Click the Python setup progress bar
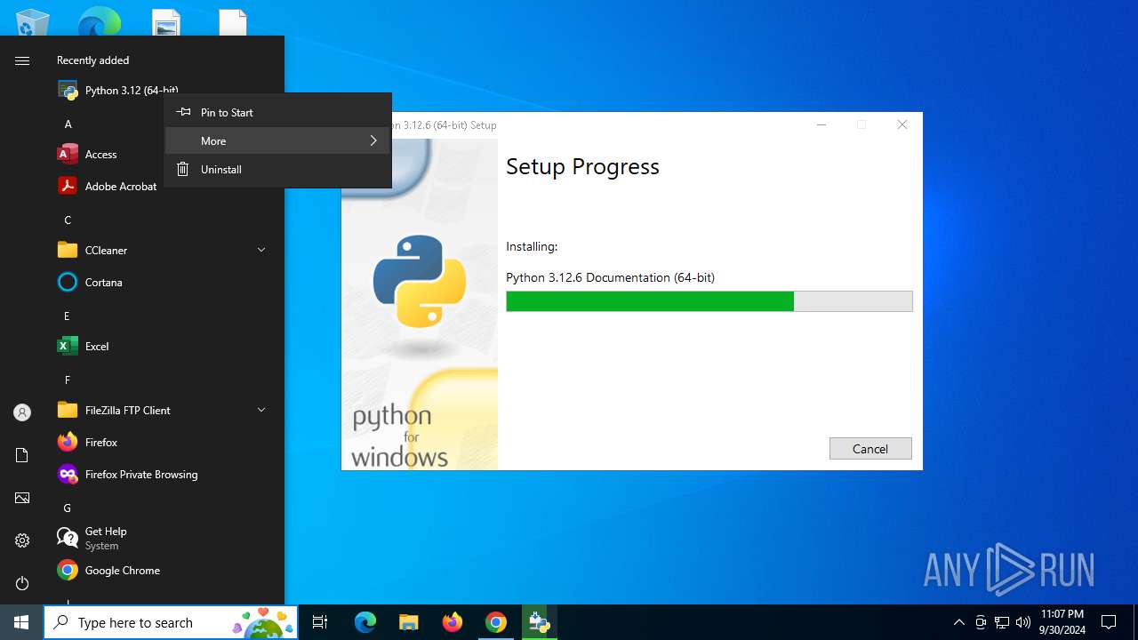This screenshot has width=1138, height=640. 709,301
